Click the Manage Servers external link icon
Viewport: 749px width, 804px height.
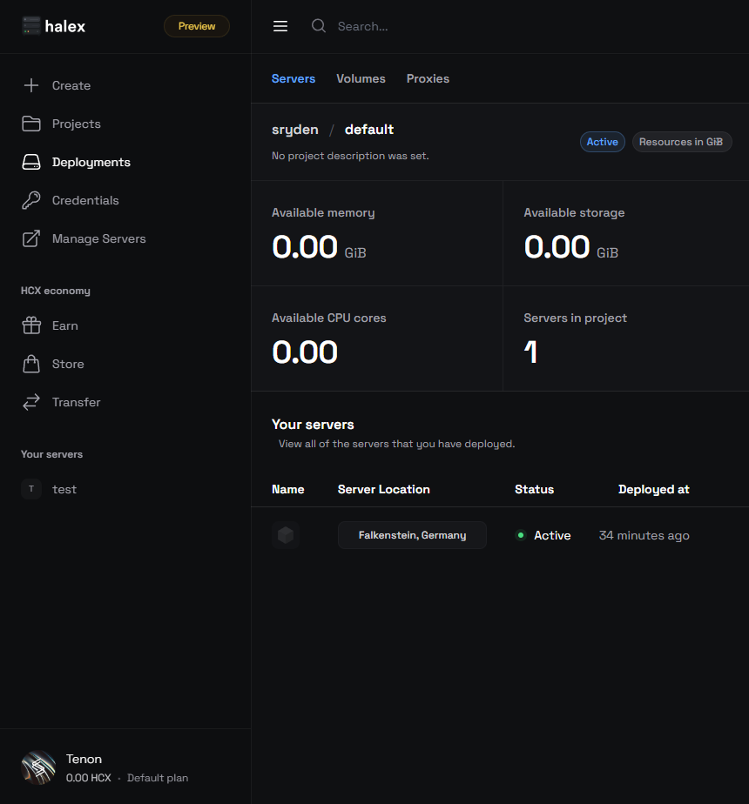click(x=31, y=238)
